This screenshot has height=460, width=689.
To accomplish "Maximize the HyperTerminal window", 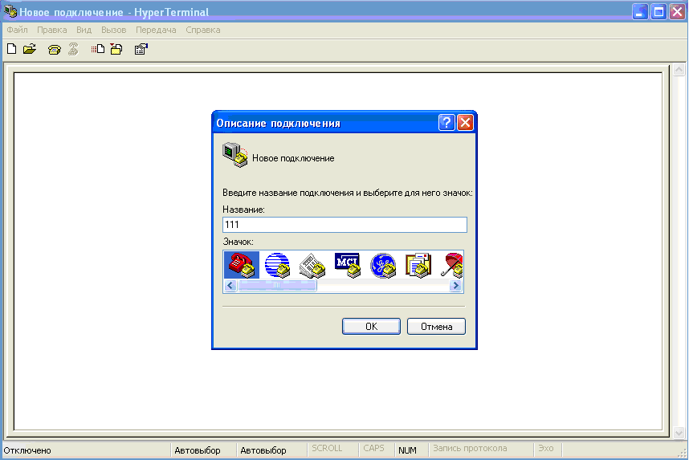I will [659, 11].
